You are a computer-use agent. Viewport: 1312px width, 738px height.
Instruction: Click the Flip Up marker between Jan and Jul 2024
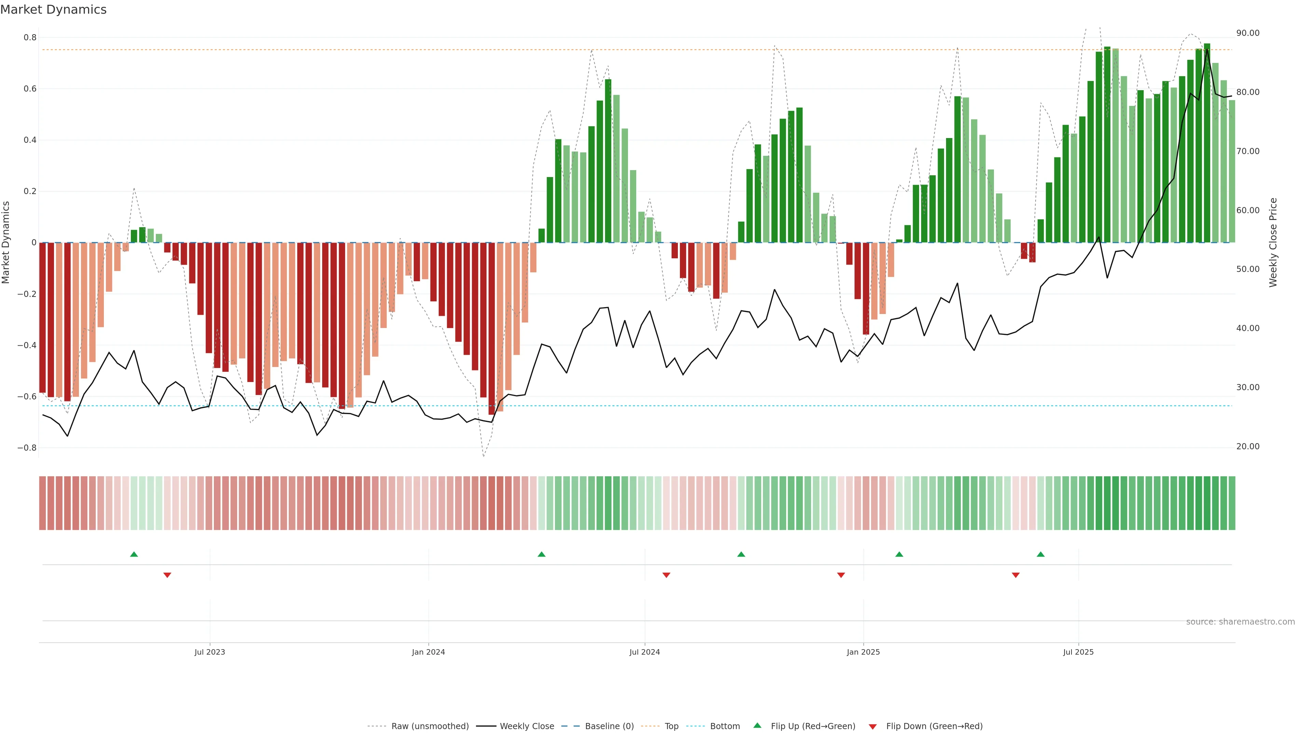click(x=542, y=554)
